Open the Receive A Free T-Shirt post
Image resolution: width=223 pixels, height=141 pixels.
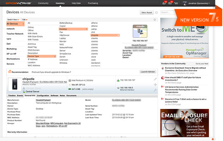186,100
